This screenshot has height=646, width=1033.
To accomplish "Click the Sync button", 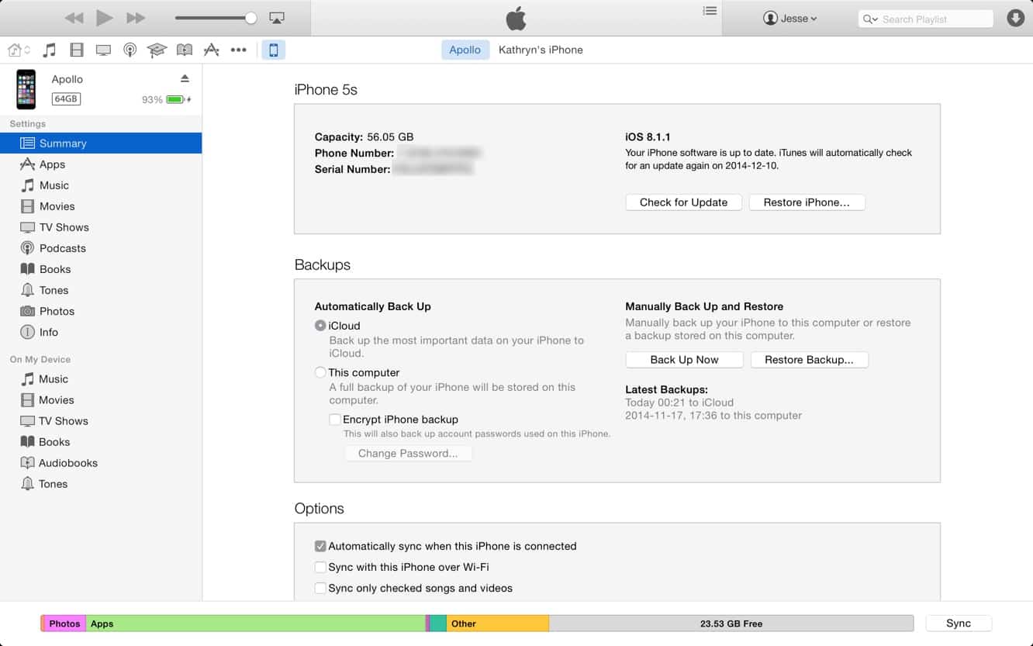I will (x=959, y=624).
